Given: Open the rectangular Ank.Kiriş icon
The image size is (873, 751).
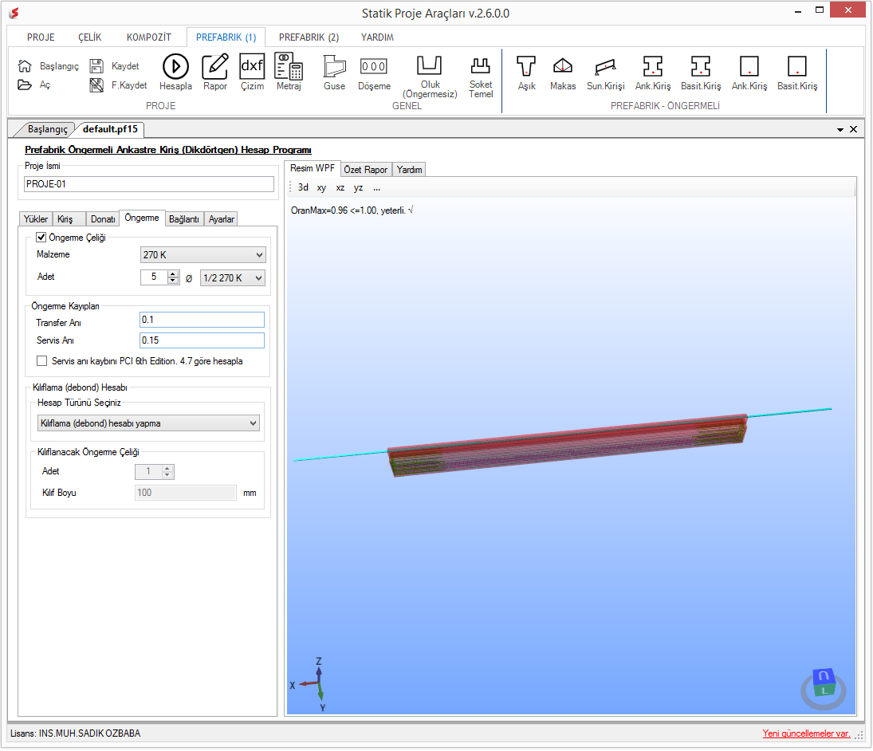Looking at the screenshot, I should [x=749, y=66].
